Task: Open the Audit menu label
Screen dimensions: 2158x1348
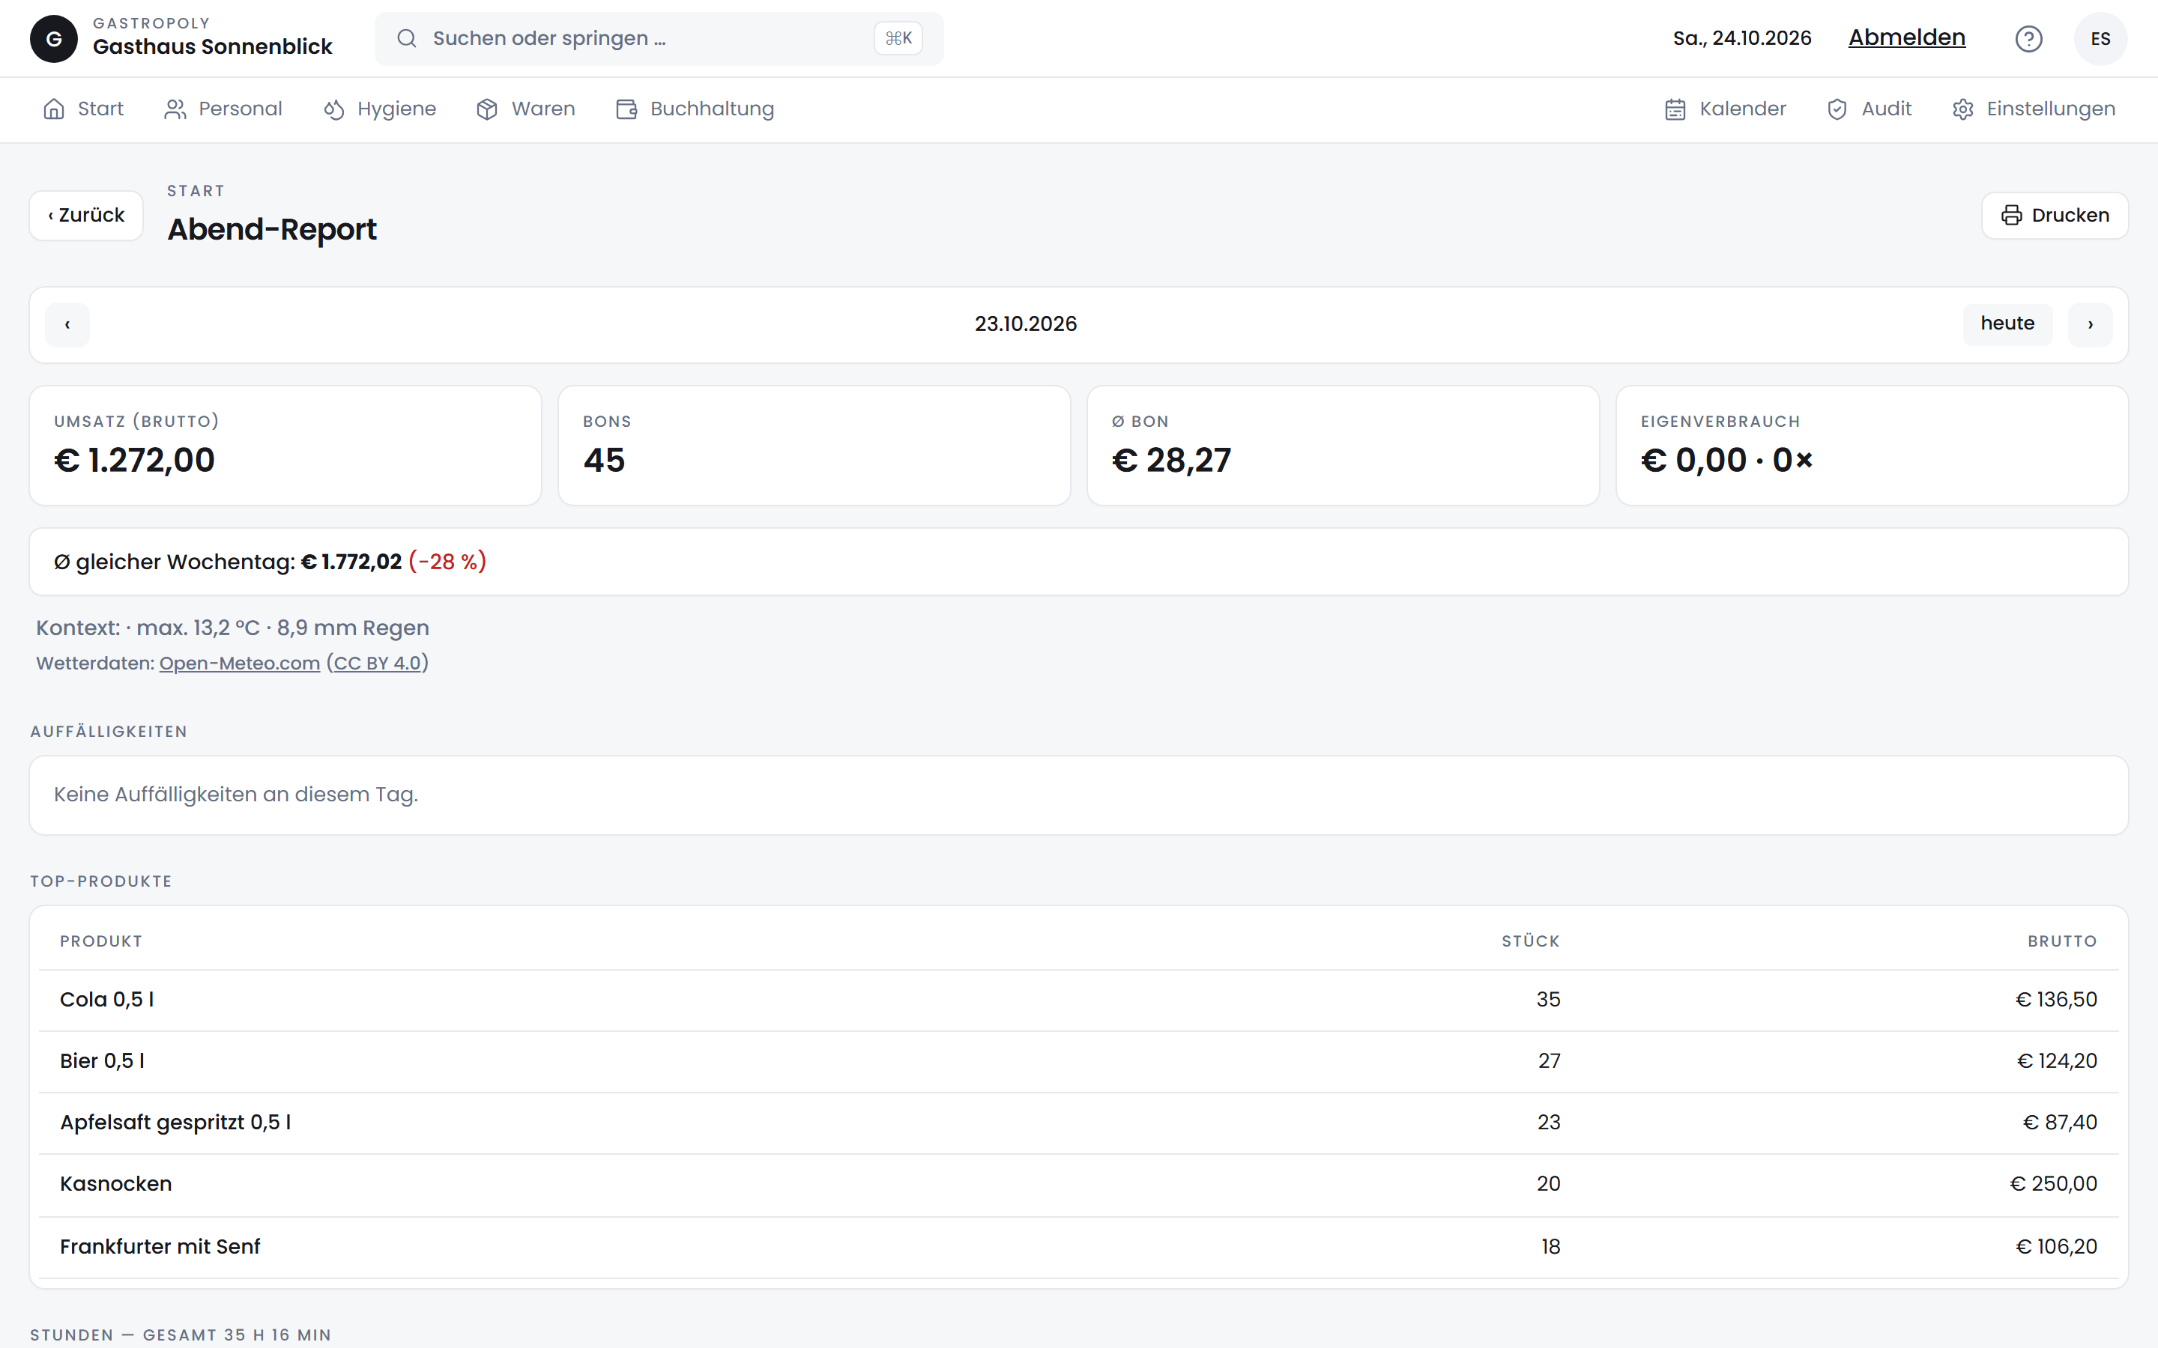Action: (1886, 109)
